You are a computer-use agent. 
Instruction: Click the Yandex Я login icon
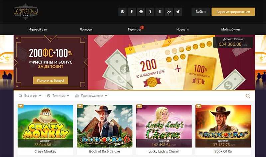pos(160,12)
